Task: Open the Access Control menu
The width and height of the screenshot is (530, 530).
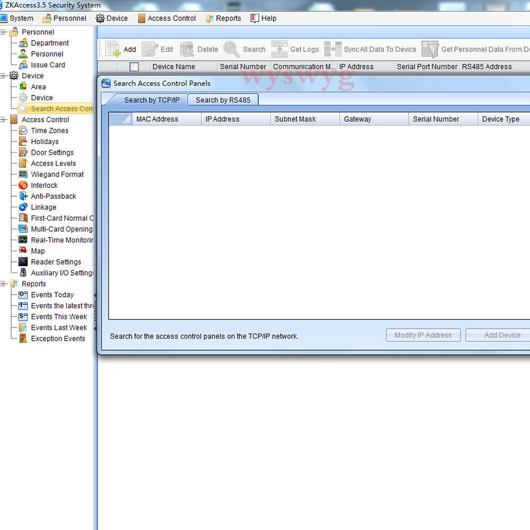Action: [166, 18]
